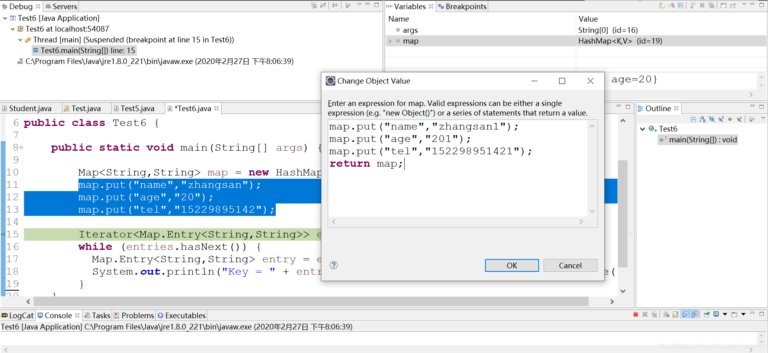768x353 pixels.
Task: Click the scroll-down arrow of the code editor
Action: point(623,291)
